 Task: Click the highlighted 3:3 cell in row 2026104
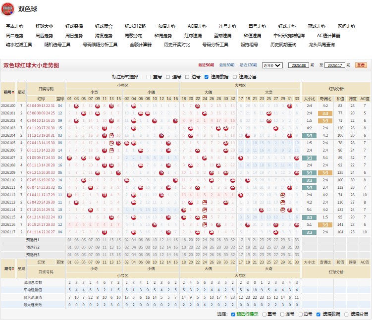(x=309, y=136)
